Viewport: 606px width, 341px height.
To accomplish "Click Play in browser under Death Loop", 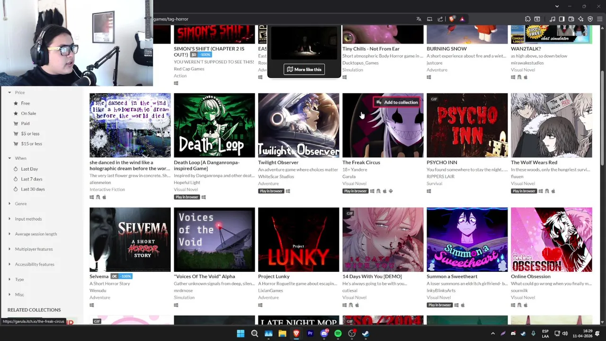I will click(x=187, y=197).
